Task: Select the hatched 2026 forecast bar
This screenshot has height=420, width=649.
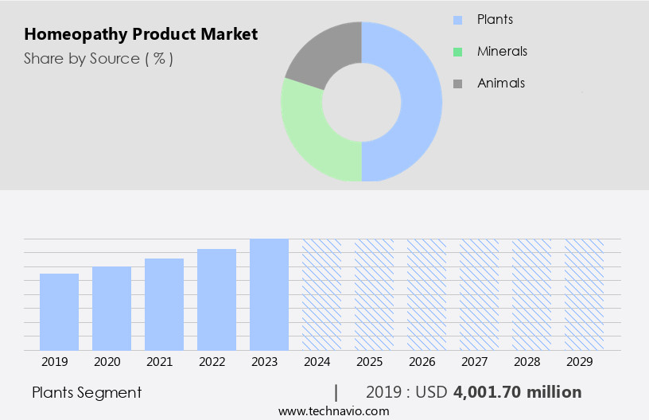Action: [x=426, y=294]
